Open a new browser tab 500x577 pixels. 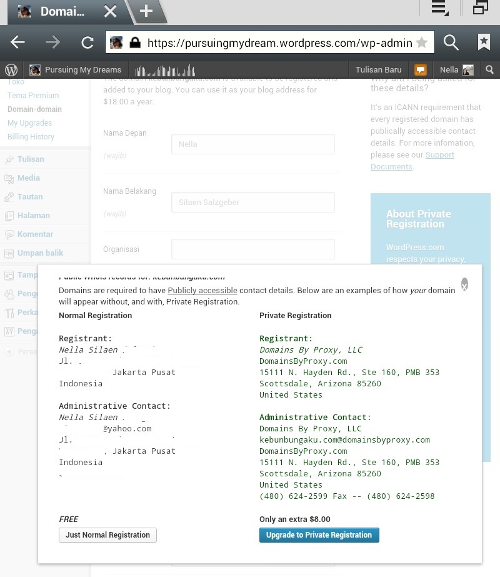coord(146,11)
